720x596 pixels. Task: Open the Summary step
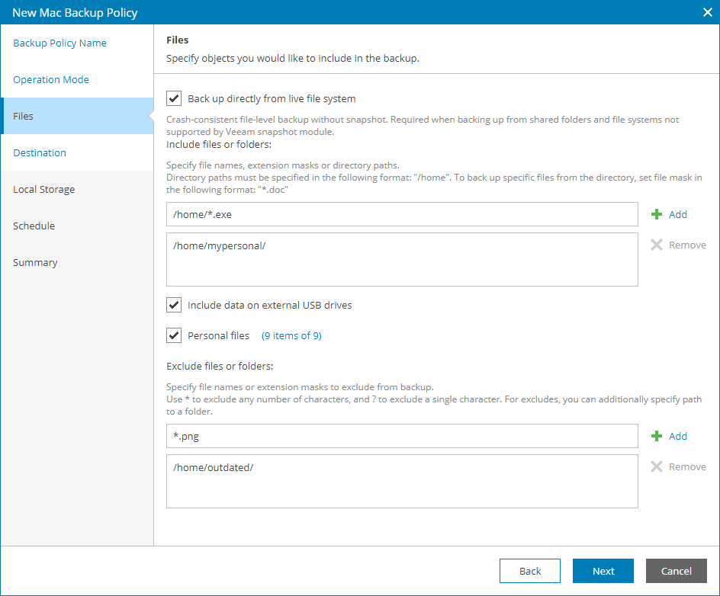click(35, 263)
